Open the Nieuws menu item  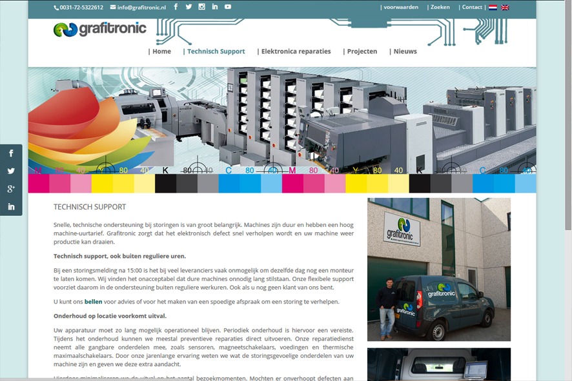(x=405, y=52)
